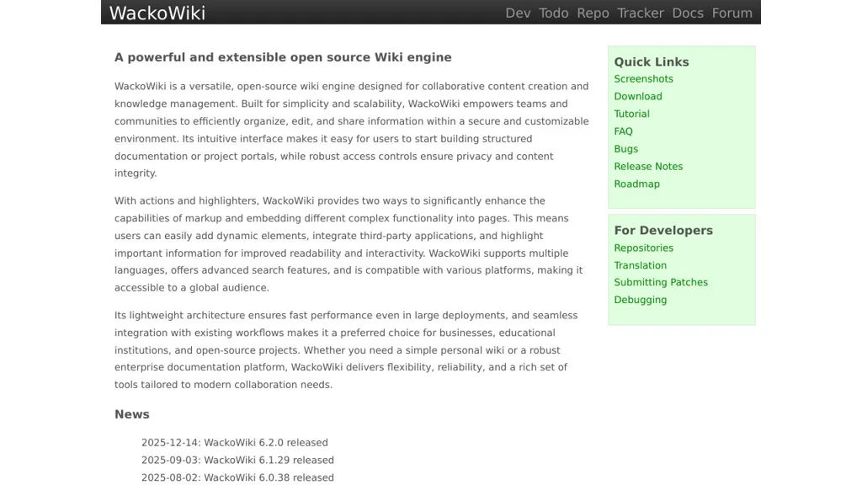The width and height of the screenshot is (862, 485).
Task: Go to developer Repositories link
Action: 643,248
